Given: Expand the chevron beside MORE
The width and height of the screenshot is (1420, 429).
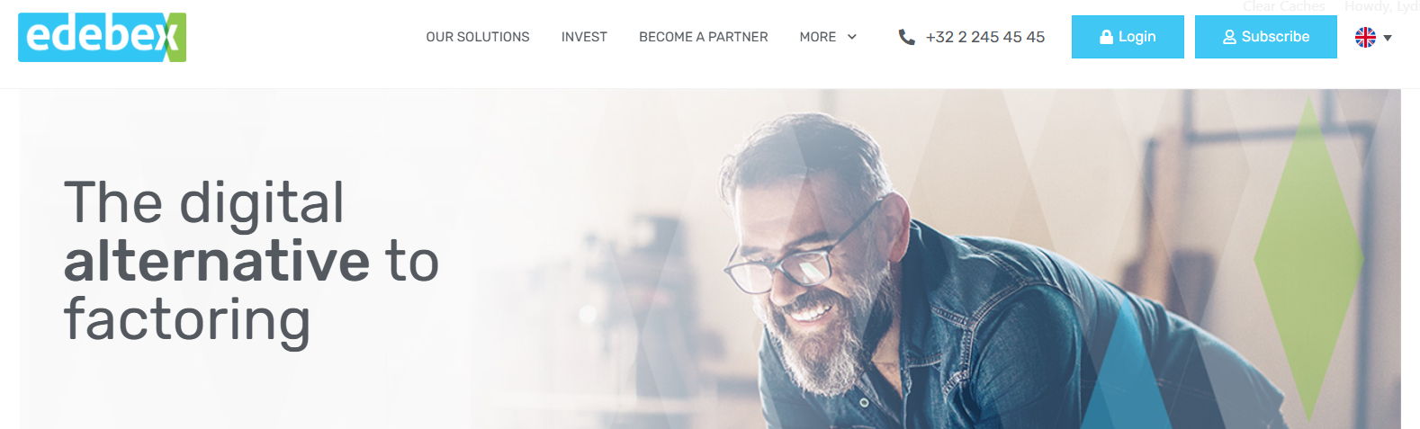Looking at the screenshot, I should pos(852,37).
